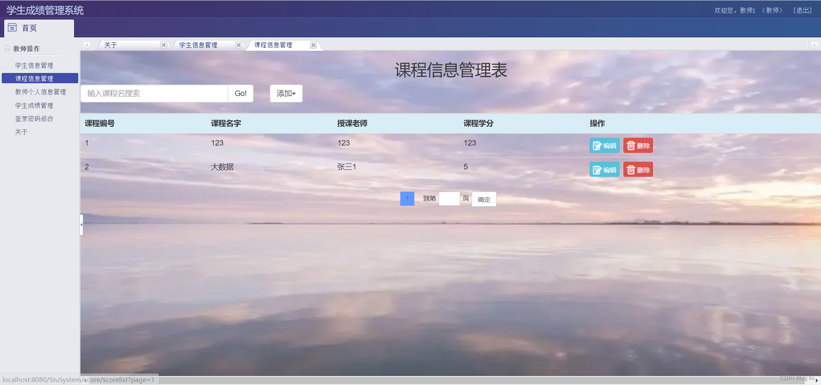
Task: Click the horizontal scrollbar right arrow
Action: 817,380
